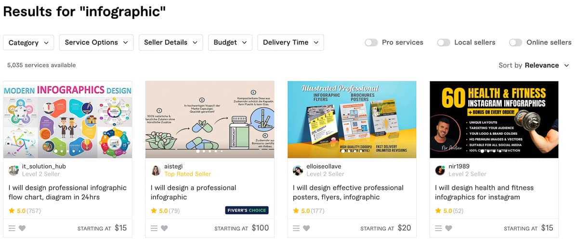The image size is (578, 247).
Task: Enable the Pro services toggle
Action: [x=371, y=42]
